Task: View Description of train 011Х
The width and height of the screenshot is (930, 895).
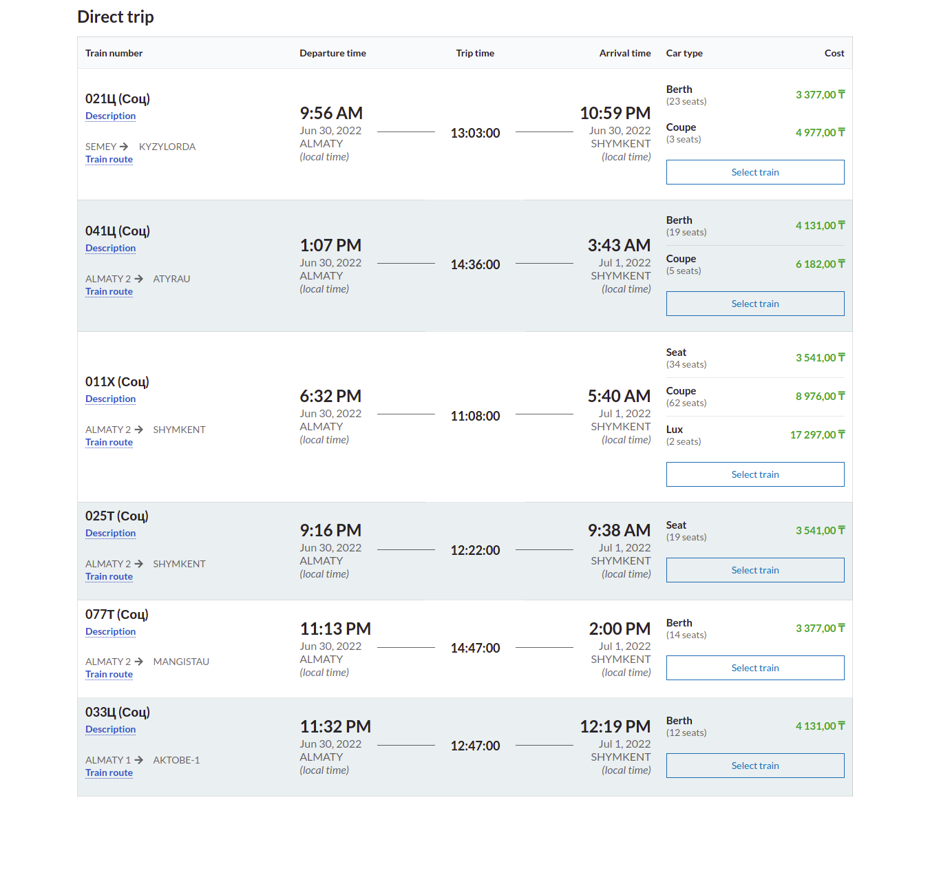Action: click(110, 399)
